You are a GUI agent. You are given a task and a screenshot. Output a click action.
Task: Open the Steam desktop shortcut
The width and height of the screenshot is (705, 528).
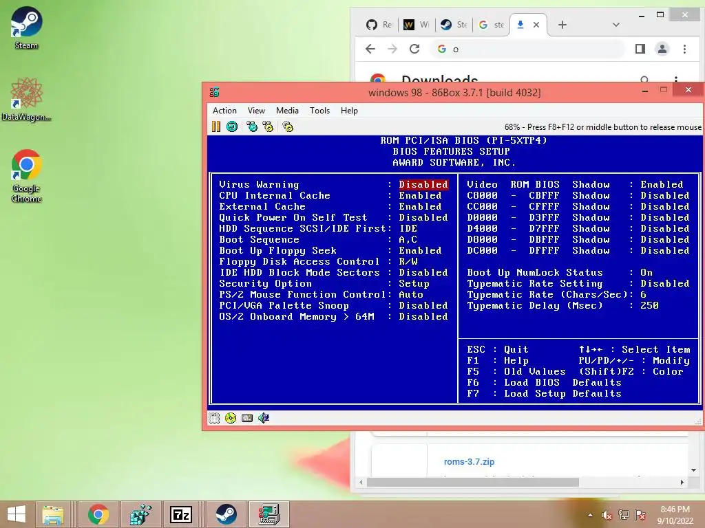click(27, 27)
